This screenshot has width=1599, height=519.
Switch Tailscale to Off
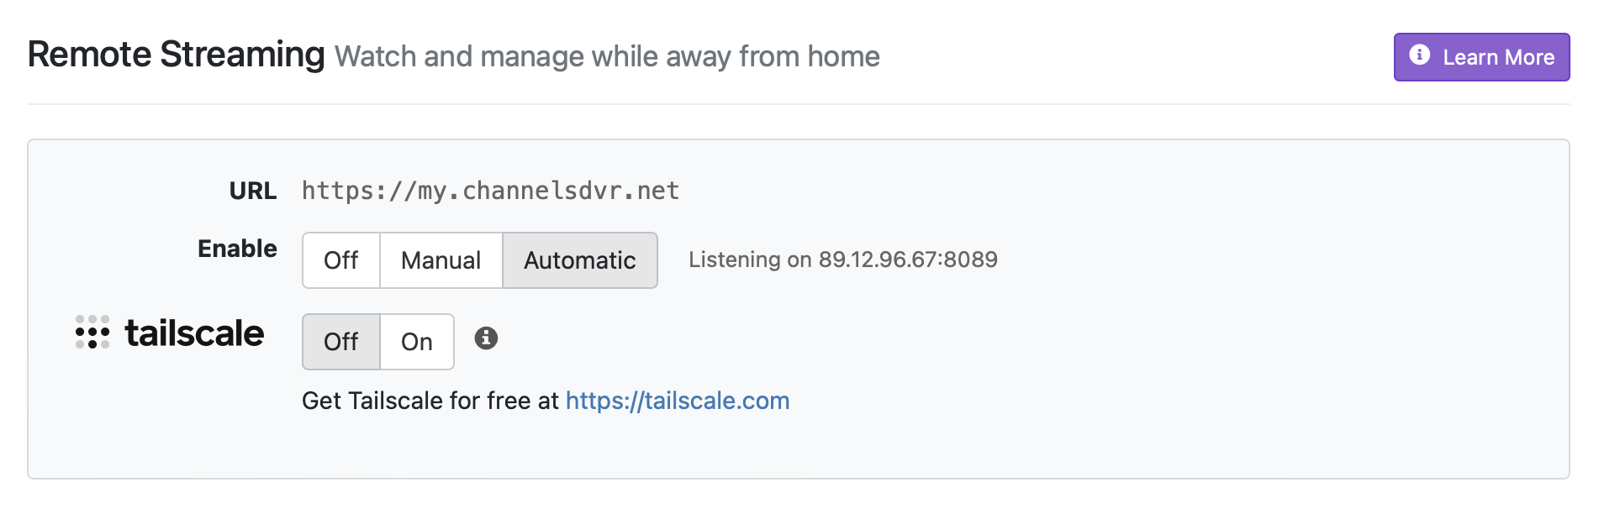341,341
